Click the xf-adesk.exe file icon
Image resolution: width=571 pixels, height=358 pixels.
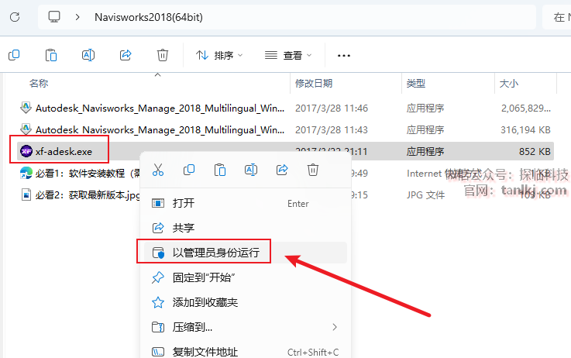pos(26,151)
